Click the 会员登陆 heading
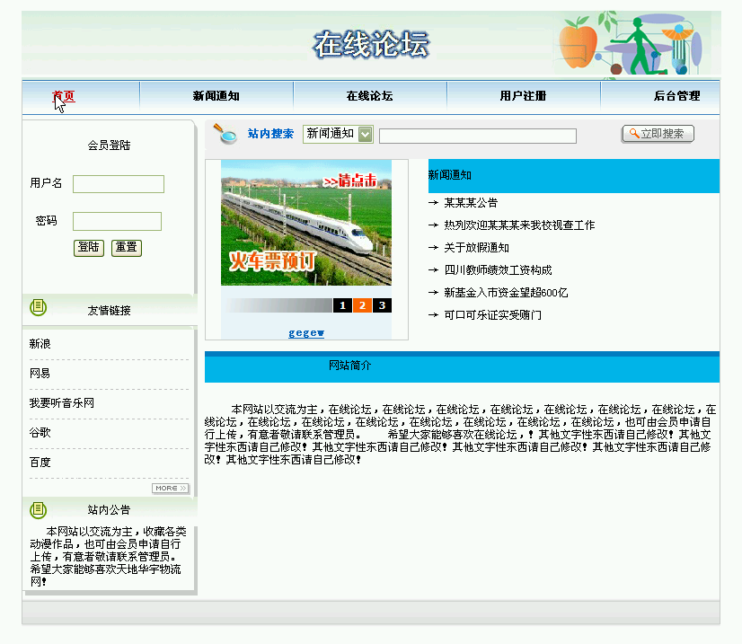742x644 pixels. click(109, 146)
